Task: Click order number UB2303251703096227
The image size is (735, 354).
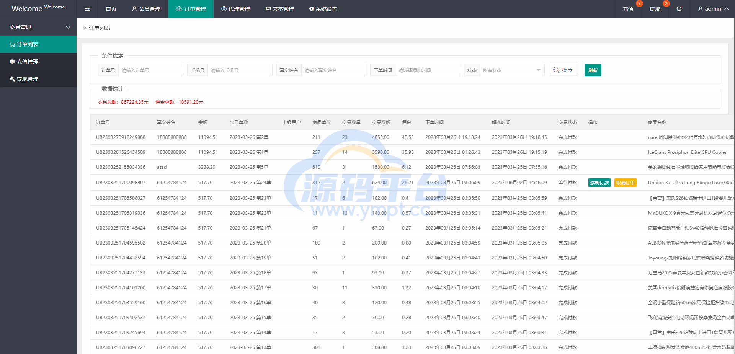Action: (x=121, y=347)
